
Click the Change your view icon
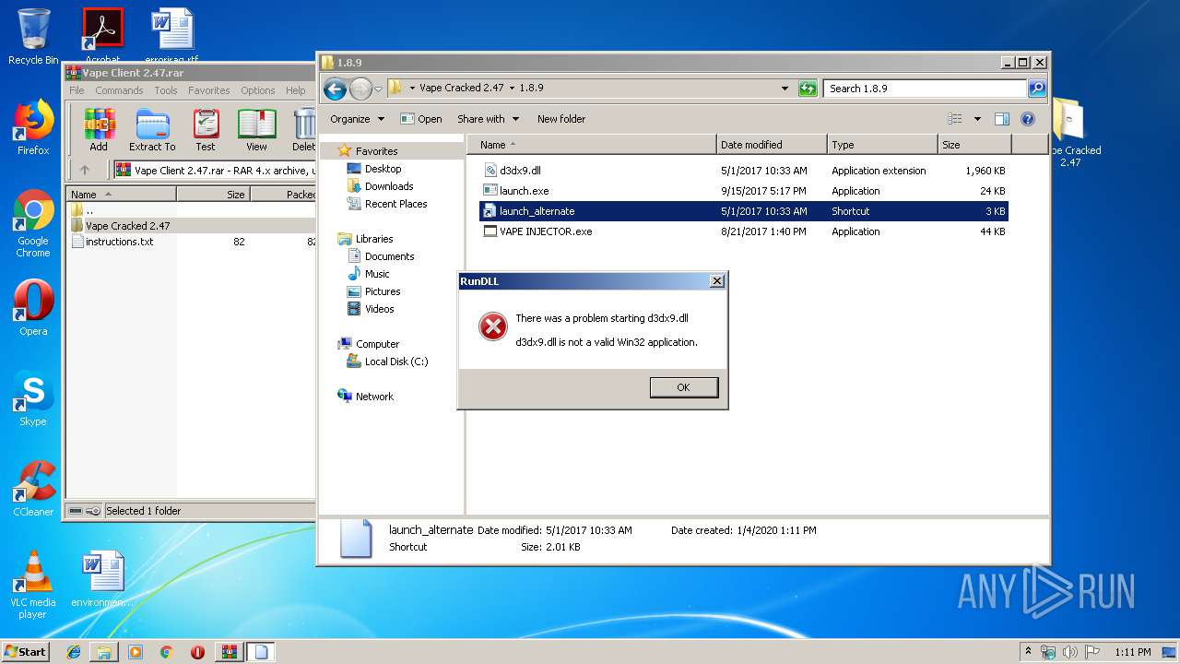pyautogui.click(x=955, y=119)
